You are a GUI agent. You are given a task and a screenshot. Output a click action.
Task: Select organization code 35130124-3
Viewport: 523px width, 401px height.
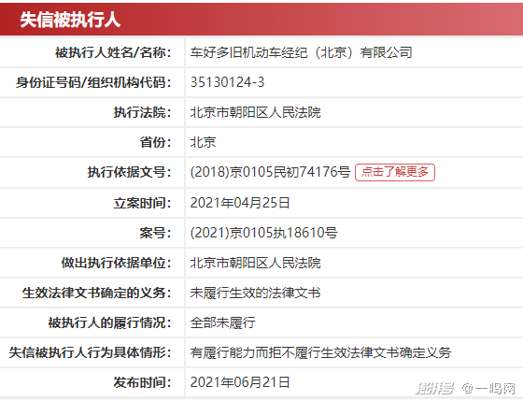(227, 82)
